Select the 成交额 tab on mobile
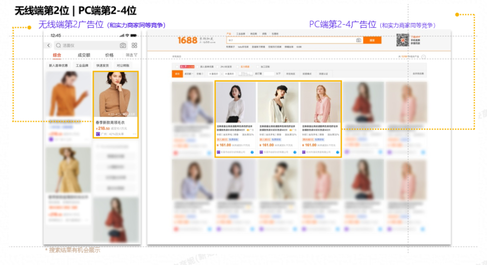487x265 pixels. point(84,55)
